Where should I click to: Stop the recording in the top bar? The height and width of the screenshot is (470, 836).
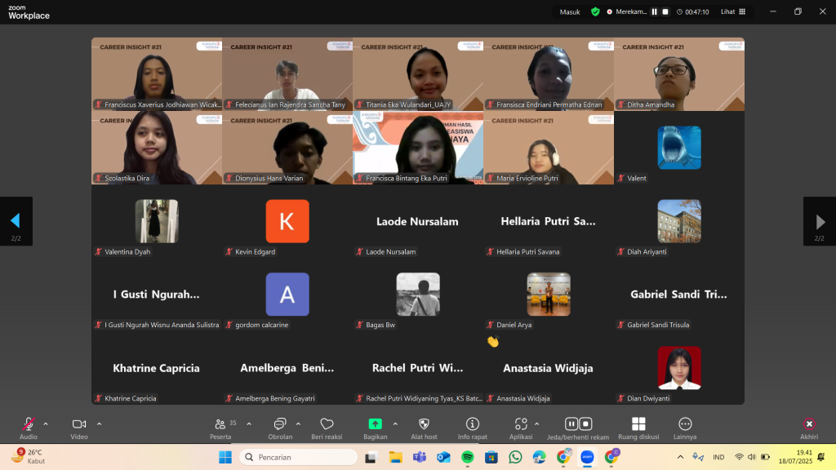pyautogui.click(x=665, y=11)
